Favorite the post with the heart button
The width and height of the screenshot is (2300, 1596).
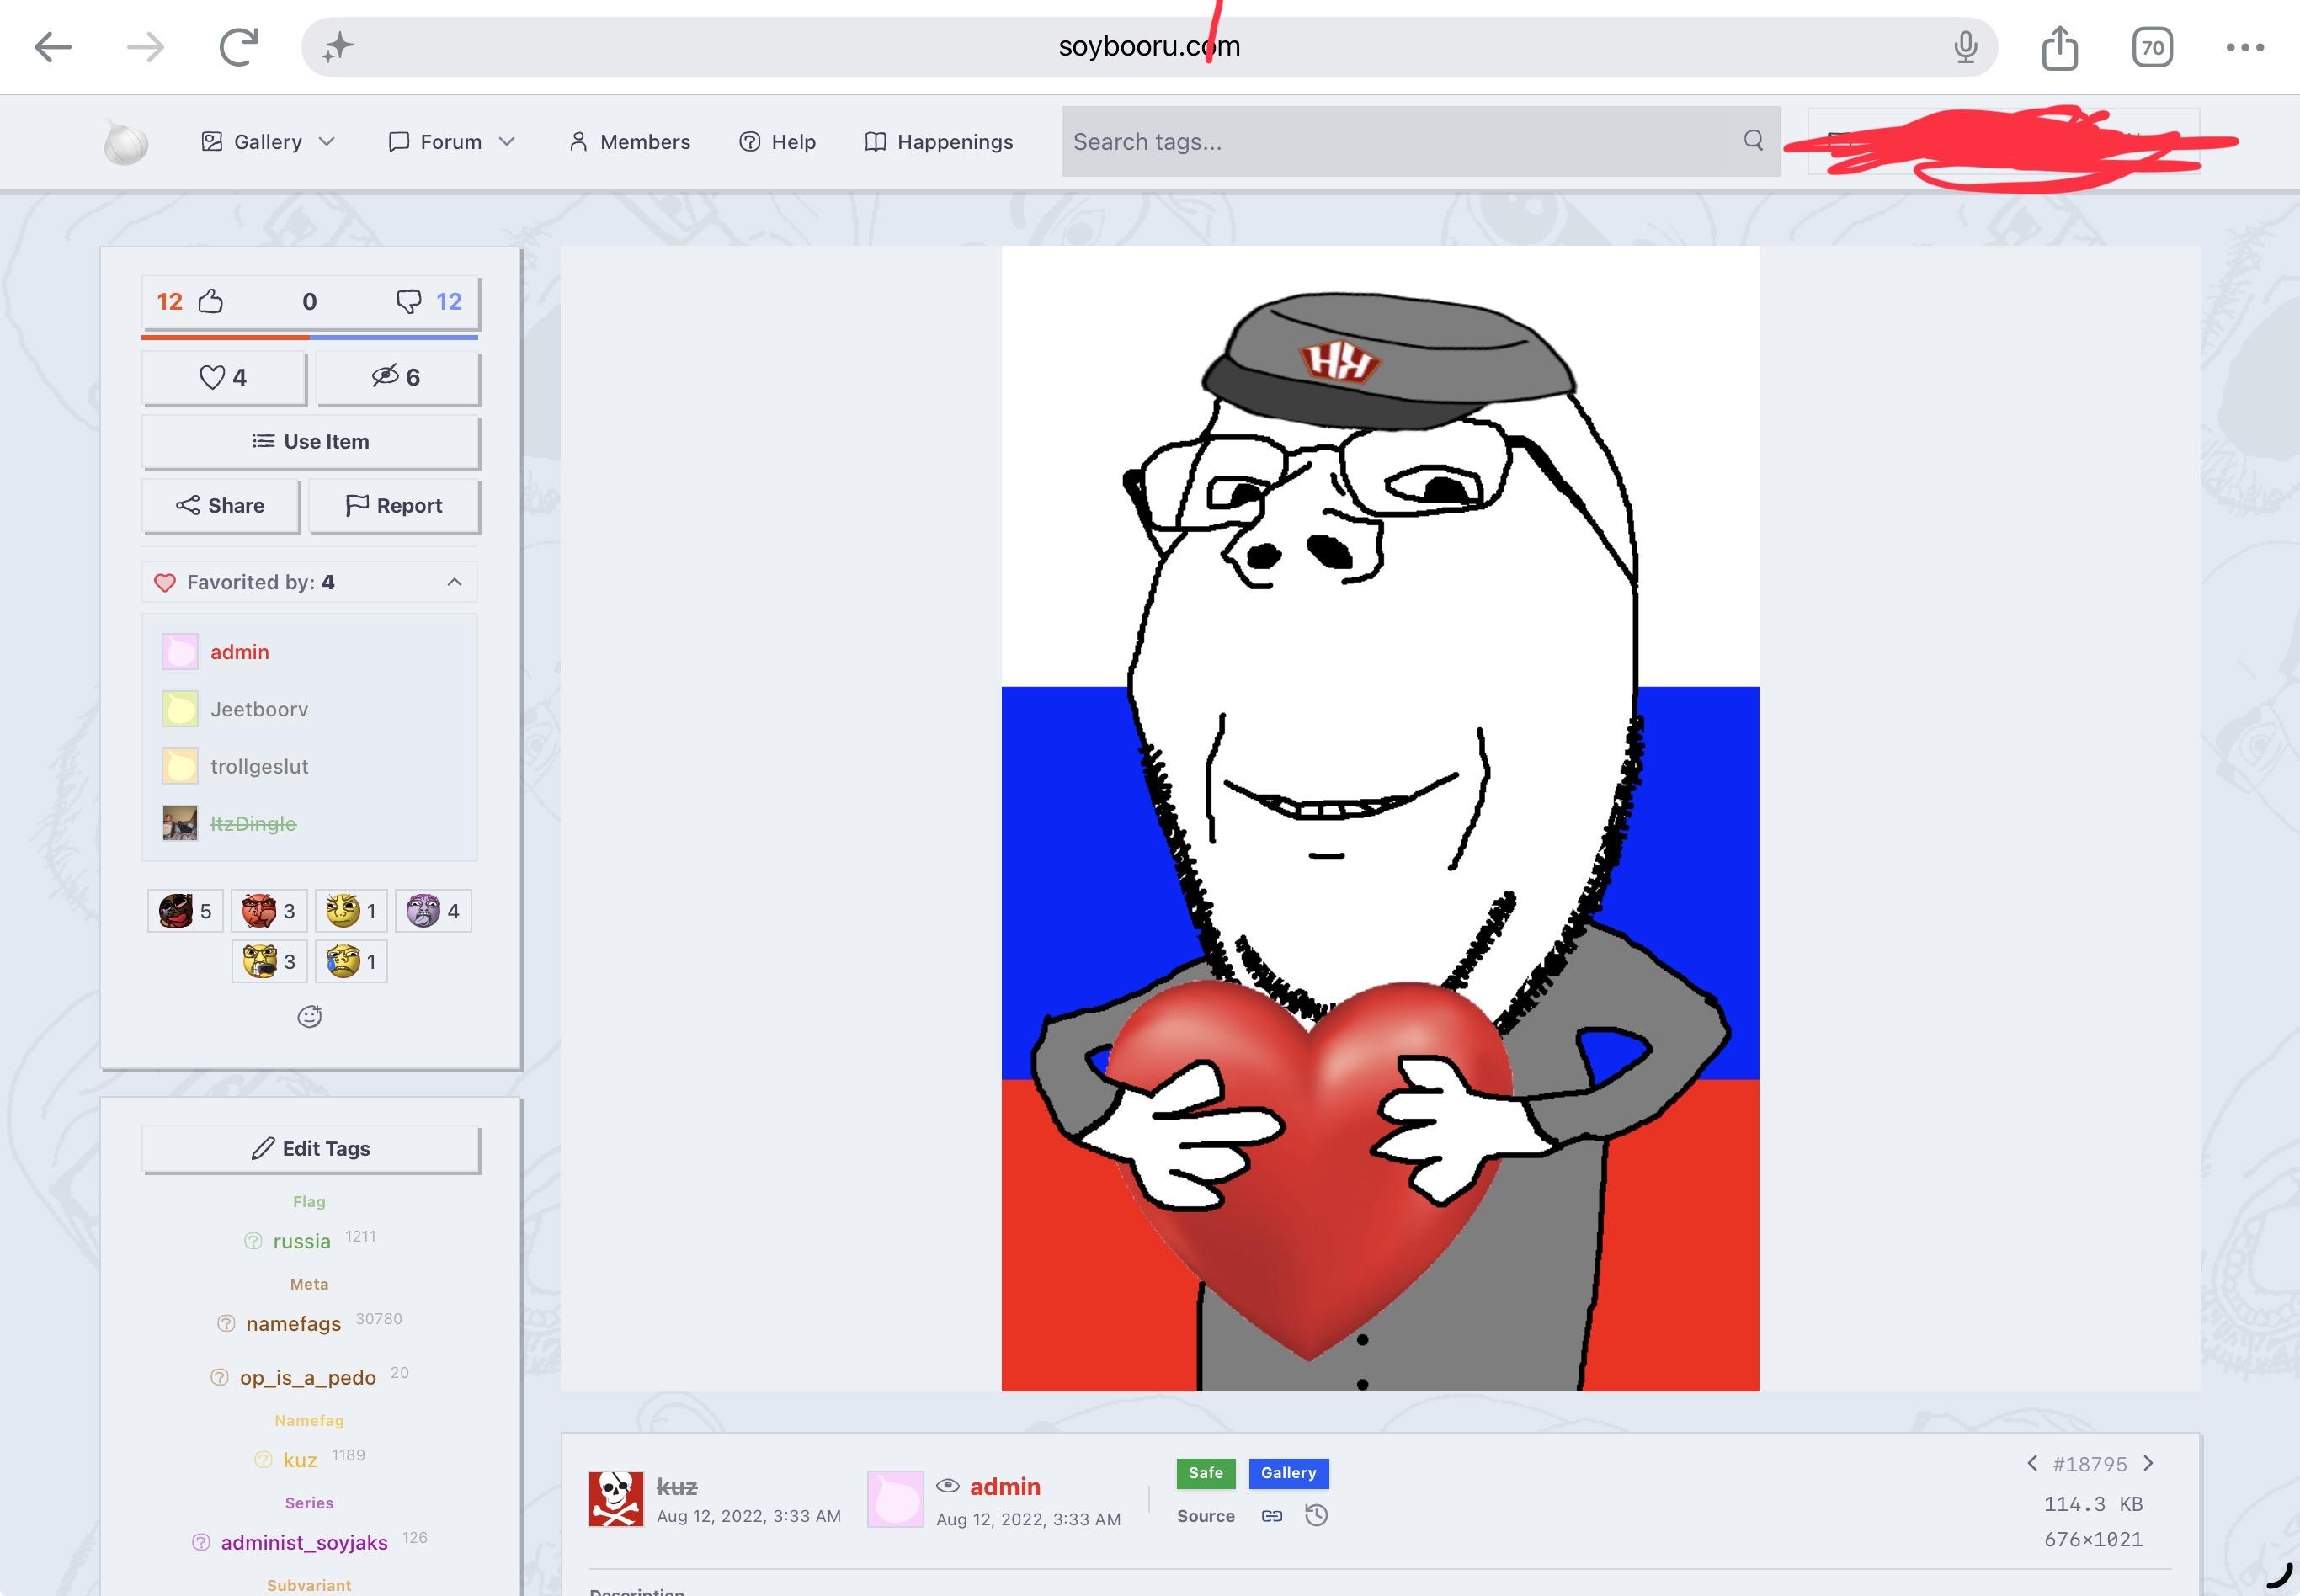click(224, 377)
